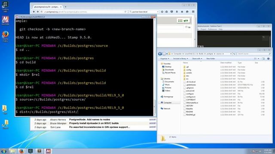Click the Firefox search box with pacman base-devel
This screenshot has width=275, height=154.
144,12
